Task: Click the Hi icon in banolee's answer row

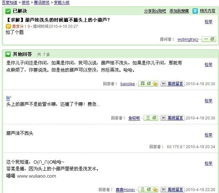Action: coord(164,84)
